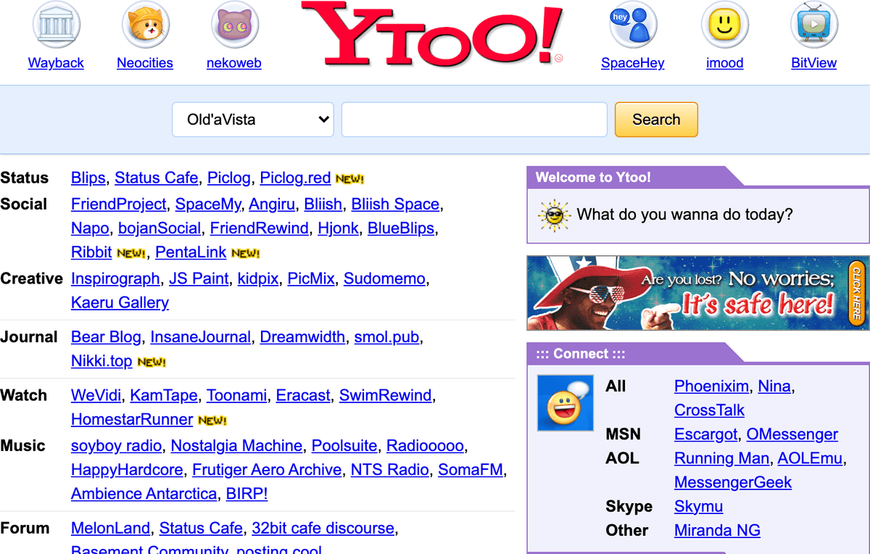Open the Nostalgia Machine link
Viewport: 870px width, 554px height.
coord(236,446)
